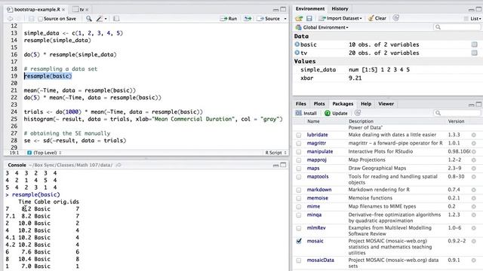Remove the markdown package with its x icon

[474, 190]
